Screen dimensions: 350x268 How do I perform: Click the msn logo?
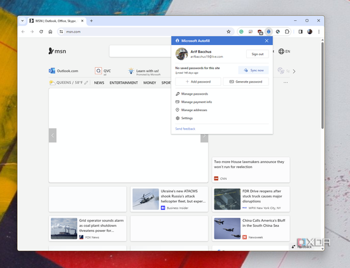pyautogui.click(x=57, y=51)
